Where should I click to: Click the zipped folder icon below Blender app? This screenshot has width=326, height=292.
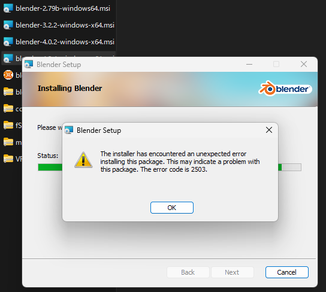click(x=8, y=92)
